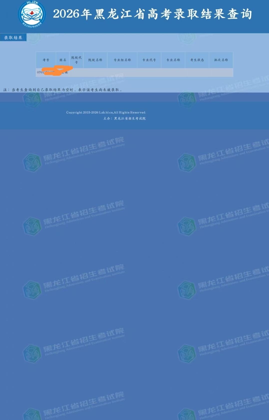Click the 院校代号 column header
This screenshot has height=420, width=269.
tap(76, 60)
